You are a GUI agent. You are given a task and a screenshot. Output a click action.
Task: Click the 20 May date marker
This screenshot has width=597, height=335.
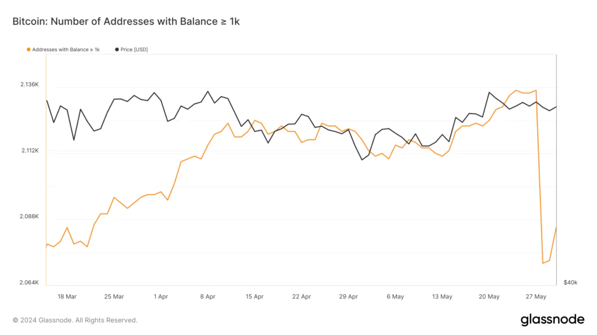click(489, 297)
